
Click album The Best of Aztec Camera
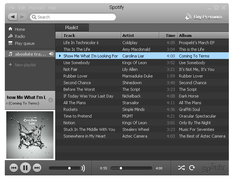click(202, 136)
